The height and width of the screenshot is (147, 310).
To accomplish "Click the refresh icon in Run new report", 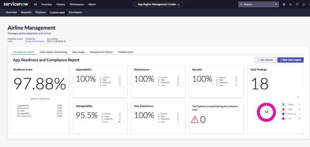I will (x=281, y=60).
